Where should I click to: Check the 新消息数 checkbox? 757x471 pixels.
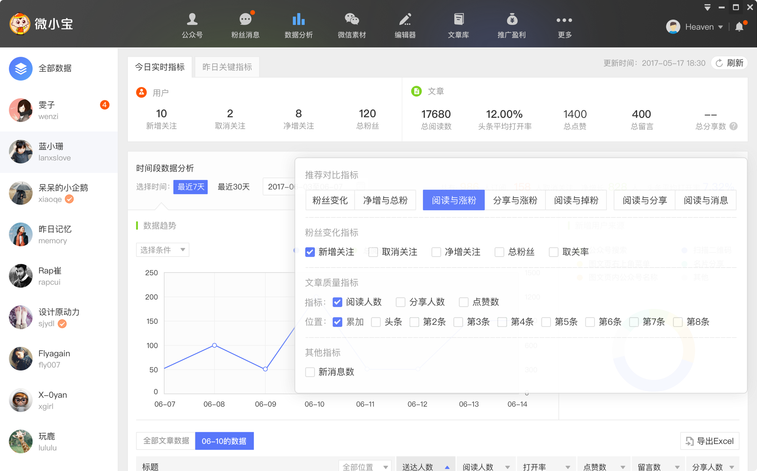(x=310, y=372)
